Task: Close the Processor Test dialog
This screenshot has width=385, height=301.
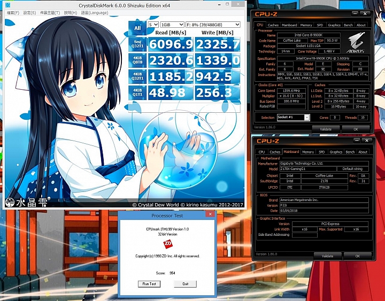Action: coord(210,214)
